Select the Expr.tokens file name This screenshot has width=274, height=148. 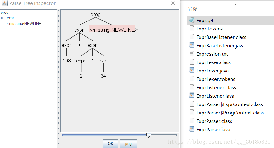[209, 29]
